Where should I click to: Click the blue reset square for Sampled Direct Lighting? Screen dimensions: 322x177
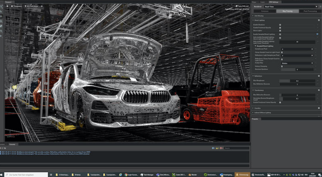pos(317,34)
